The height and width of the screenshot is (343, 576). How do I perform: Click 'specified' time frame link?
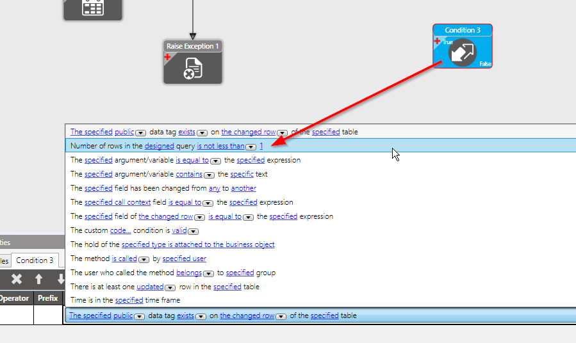coord(129,300)
